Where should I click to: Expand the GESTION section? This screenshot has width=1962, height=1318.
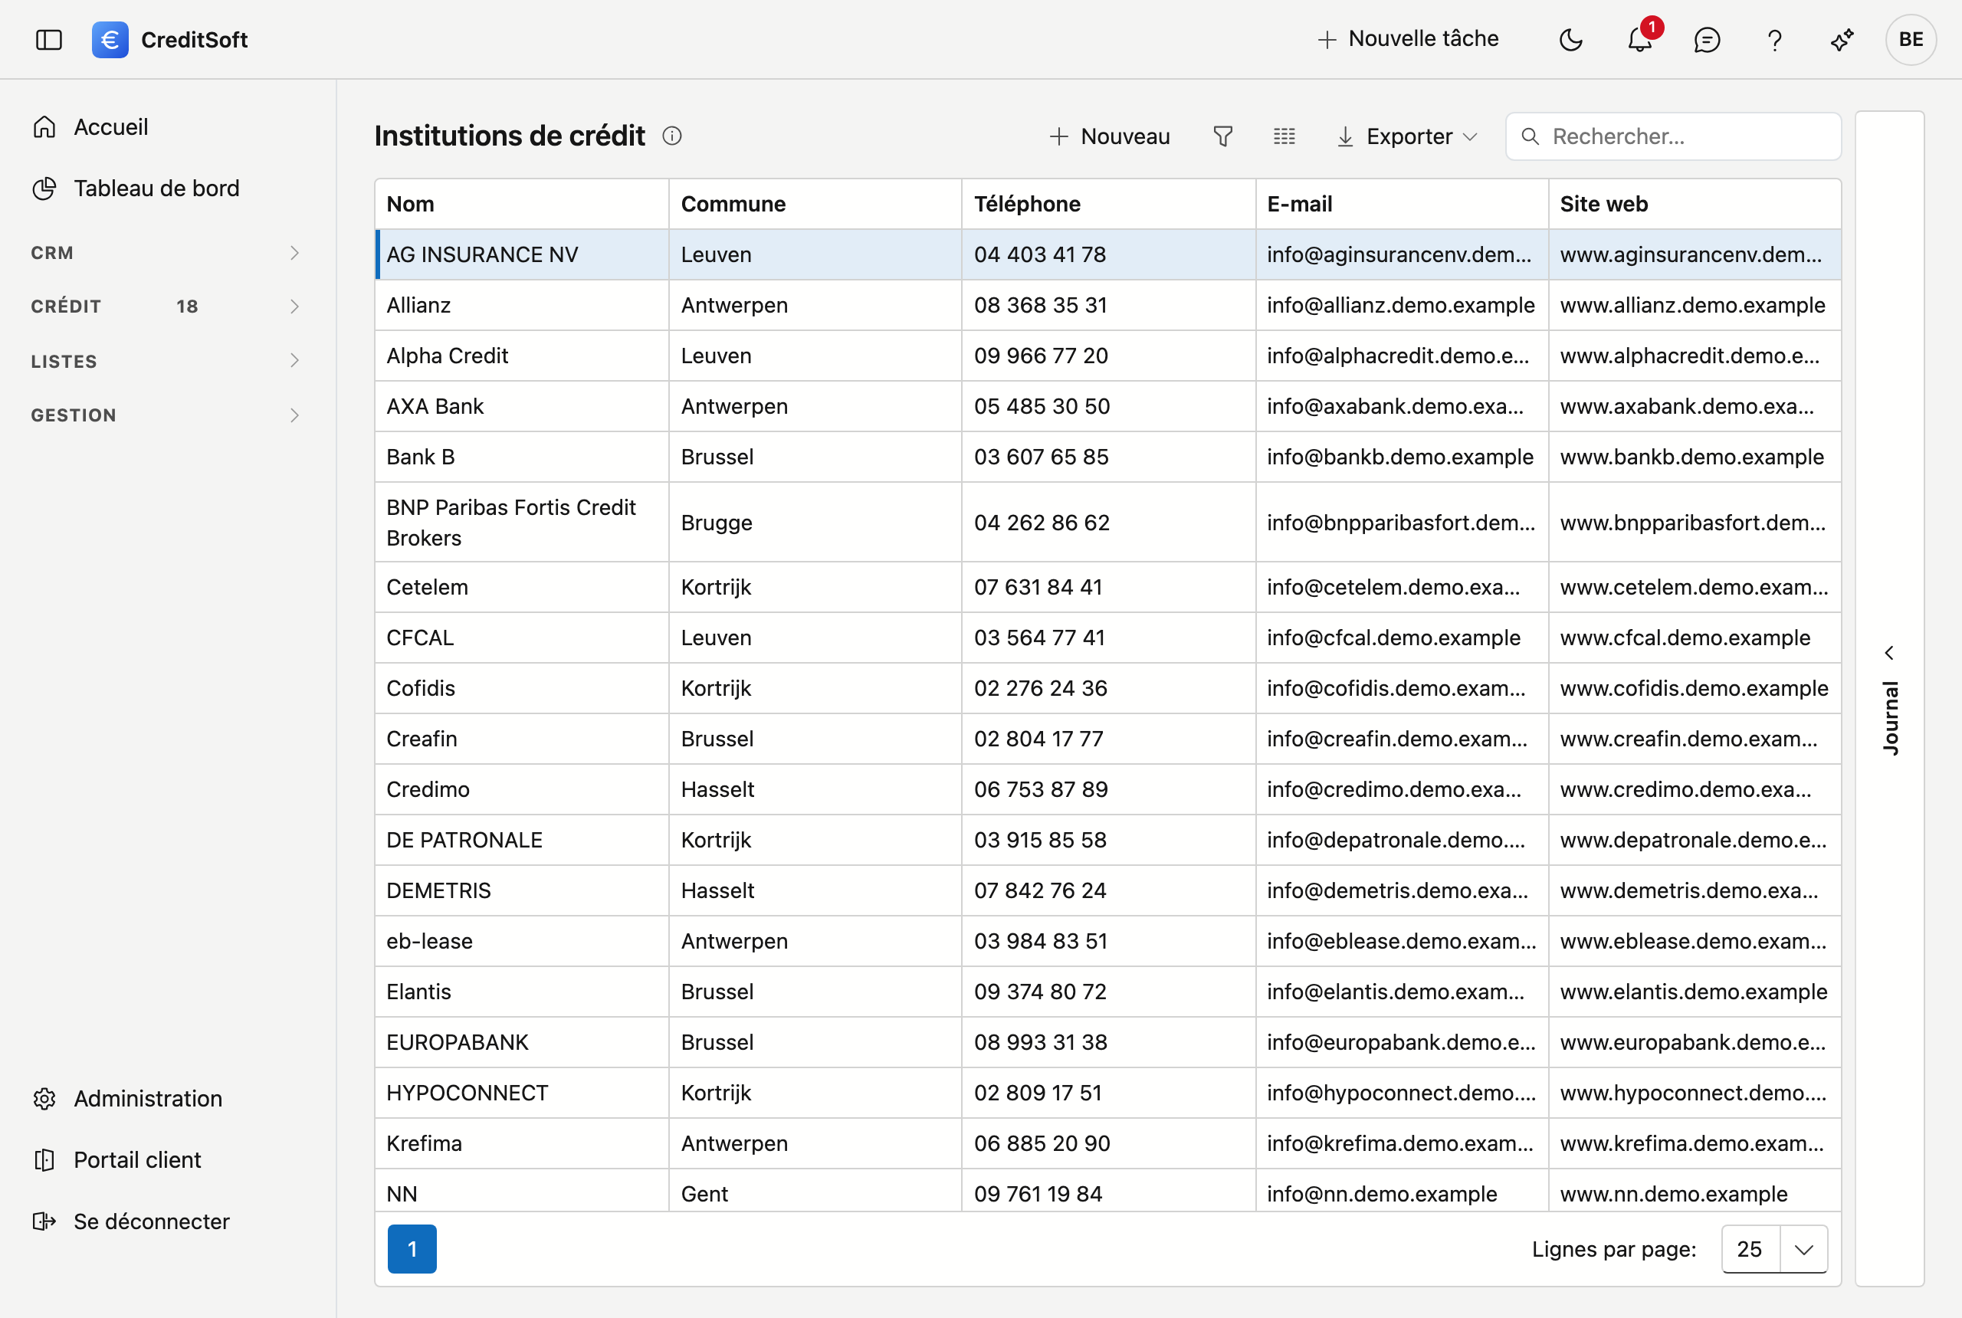[x=166, y=415]
